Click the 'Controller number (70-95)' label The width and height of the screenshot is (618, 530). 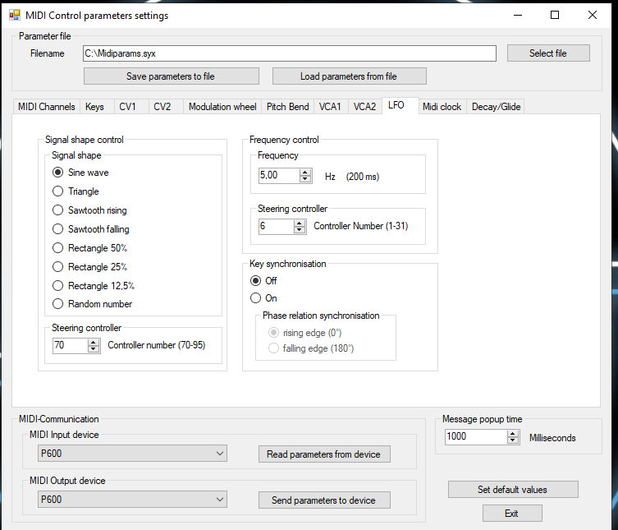157,345
